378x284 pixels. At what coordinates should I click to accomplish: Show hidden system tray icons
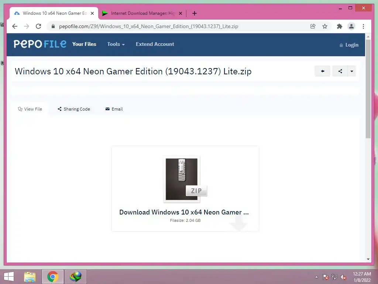click(316, 277)
